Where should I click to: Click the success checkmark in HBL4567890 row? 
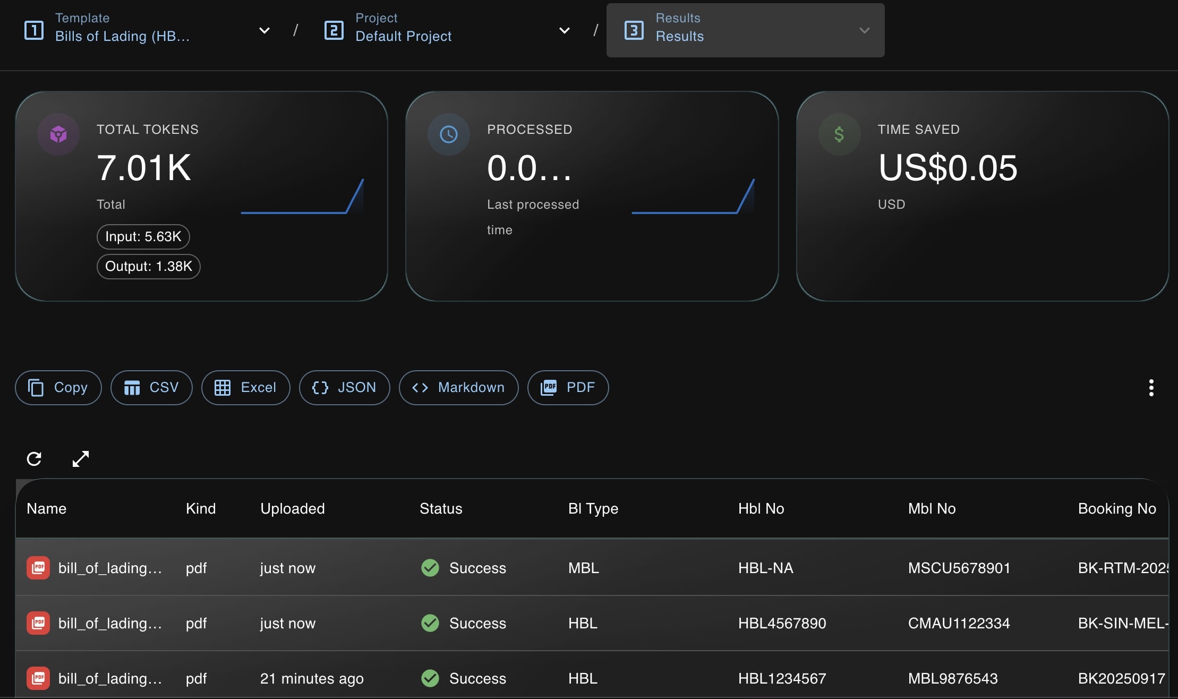(430, 623)
